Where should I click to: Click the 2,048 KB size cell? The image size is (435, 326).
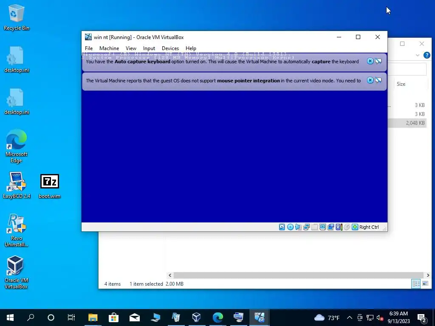(x=415, y=123)
